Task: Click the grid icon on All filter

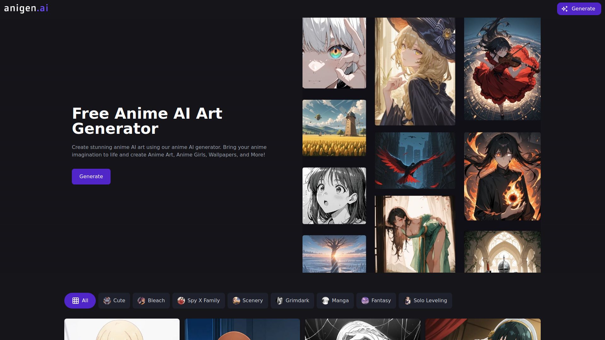Action: [76, 301]
